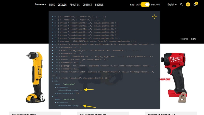Click the yellow move handle of the dataLayer panel
This screenshot has height=115, width=204.
click(154, 17)
